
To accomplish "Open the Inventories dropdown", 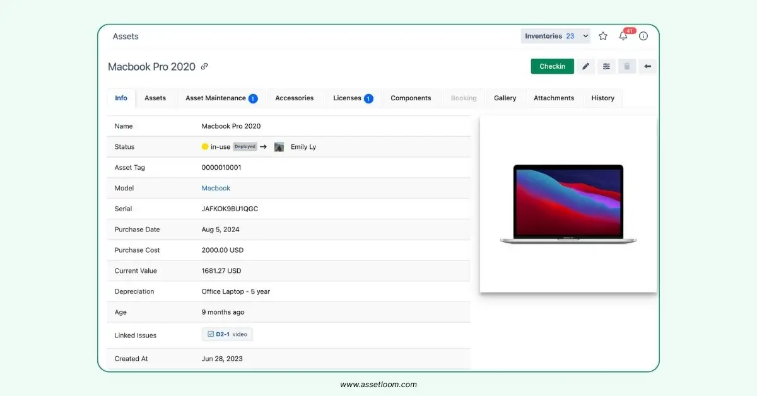I will pyautogui.click(x=555, y=36).
